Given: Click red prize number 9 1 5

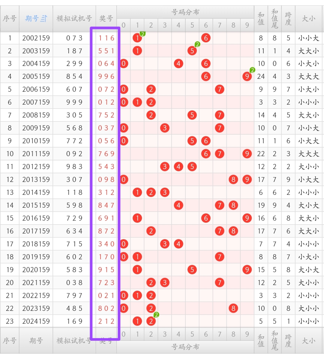Looking at the screenshot, I should pyautogui.click(x=106, y=269).
